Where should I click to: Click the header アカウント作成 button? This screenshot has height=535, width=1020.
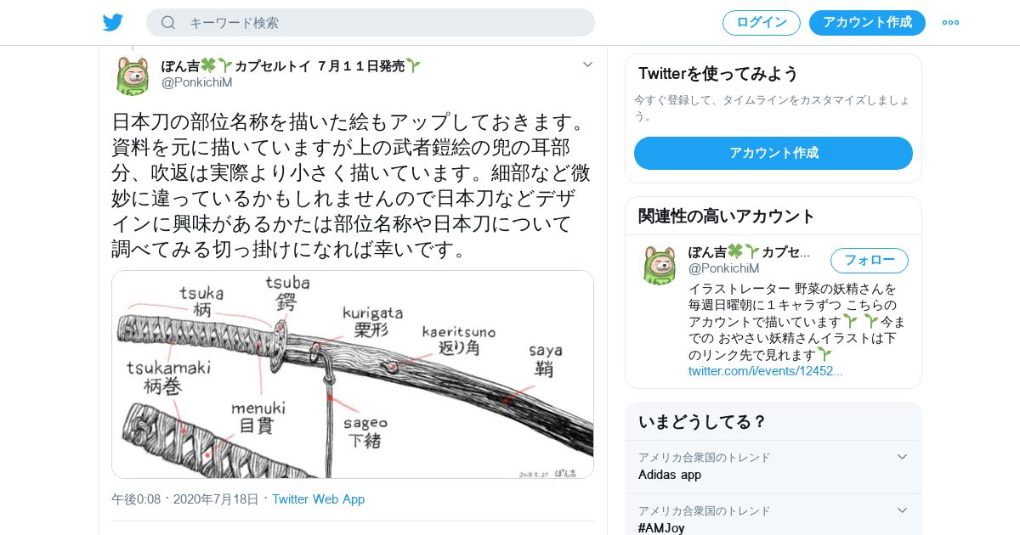point(867,23)
